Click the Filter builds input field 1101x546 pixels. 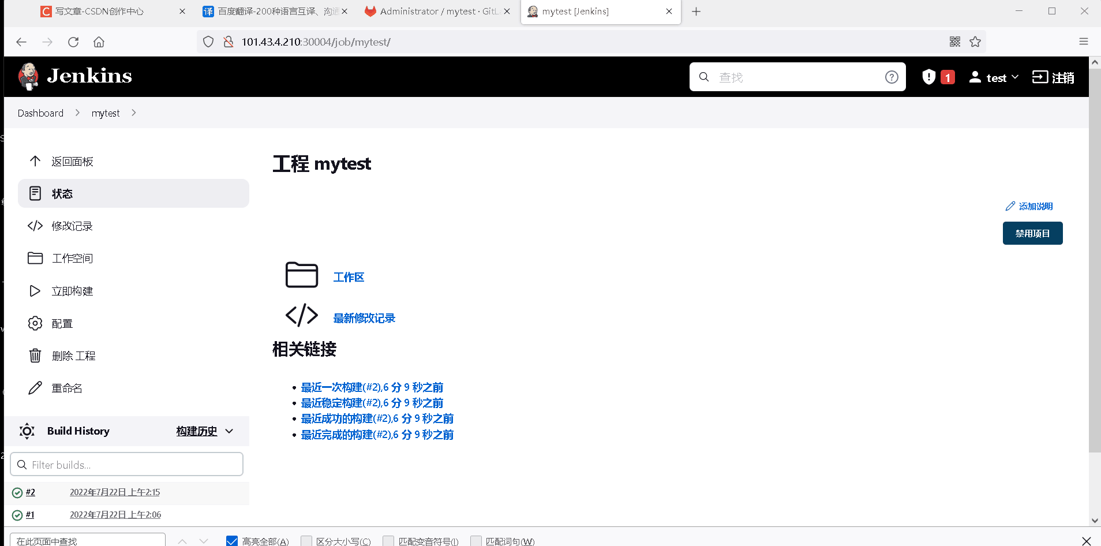pos(126,464)
